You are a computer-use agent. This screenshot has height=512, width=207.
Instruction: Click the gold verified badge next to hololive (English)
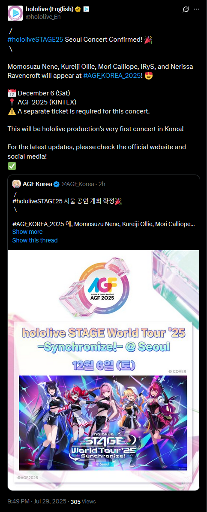(78, 9)
